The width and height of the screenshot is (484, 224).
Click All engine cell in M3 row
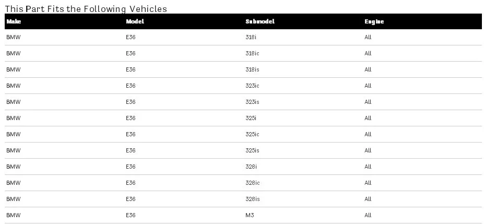(368, 215)
